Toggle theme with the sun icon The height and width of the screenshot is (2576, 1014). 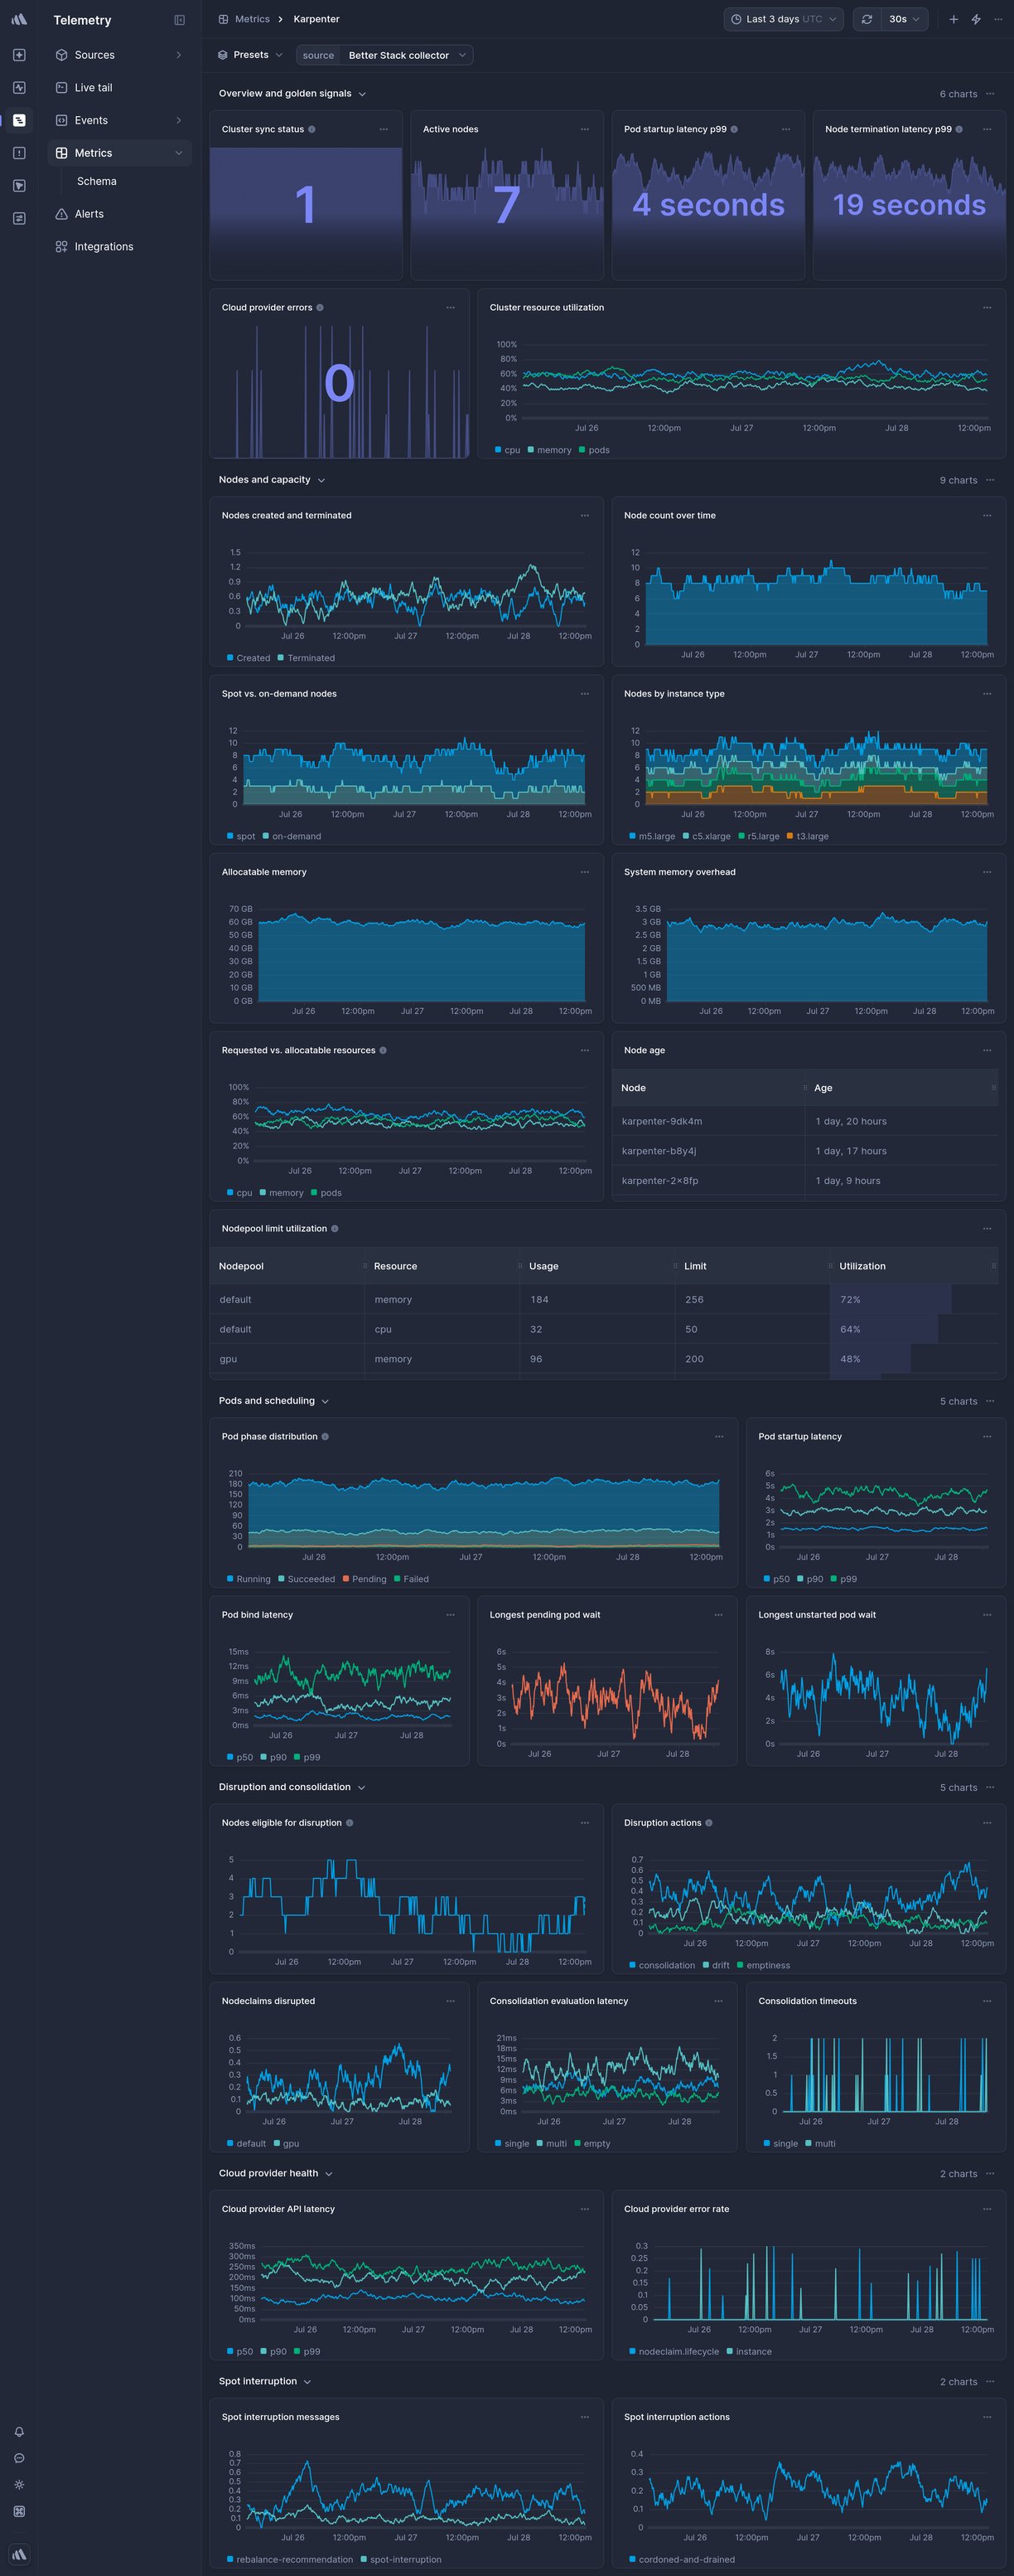pyautogui.click(x=19, y=2485)
